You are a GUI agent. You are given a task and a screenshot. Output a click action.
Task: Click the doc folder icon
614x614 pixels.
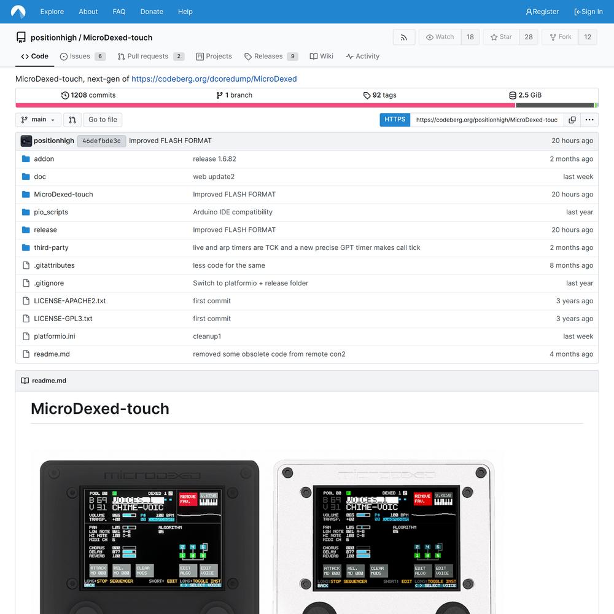point(26,177)
